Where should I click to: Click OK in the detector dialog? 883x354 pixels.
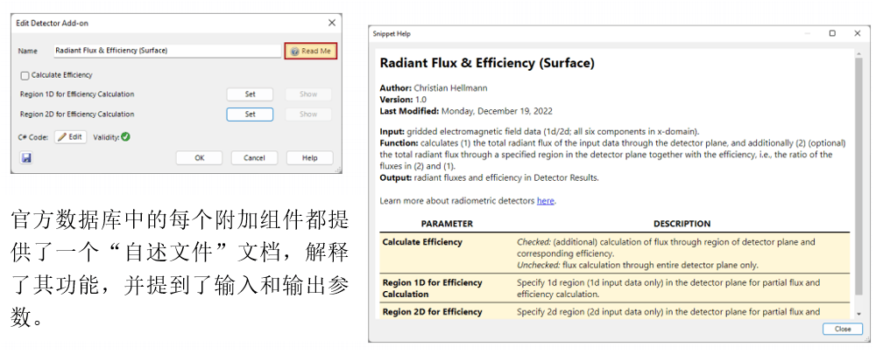[x=199, y=158]
